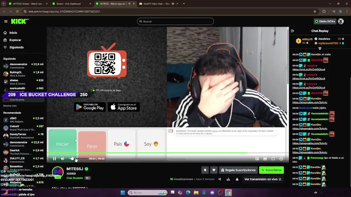Click the address bar URL
Screen dimensions: 351x197
64,11
